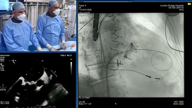Click the echo grayscale gain bar
The image size is (192, 108).
(71, 69)
